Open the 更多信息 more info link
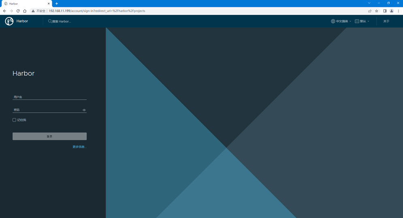This screenshot has height=218, width=403. click(x=79, y=147)
